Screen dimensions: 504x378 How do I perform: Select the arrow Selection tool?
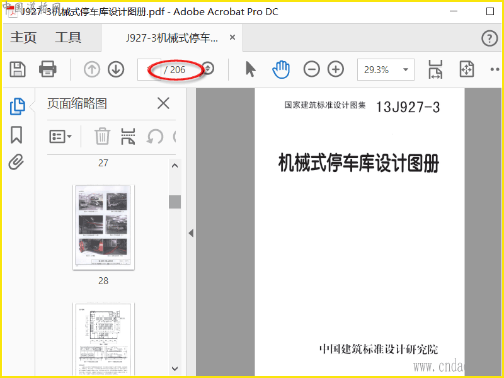point(250,69)
